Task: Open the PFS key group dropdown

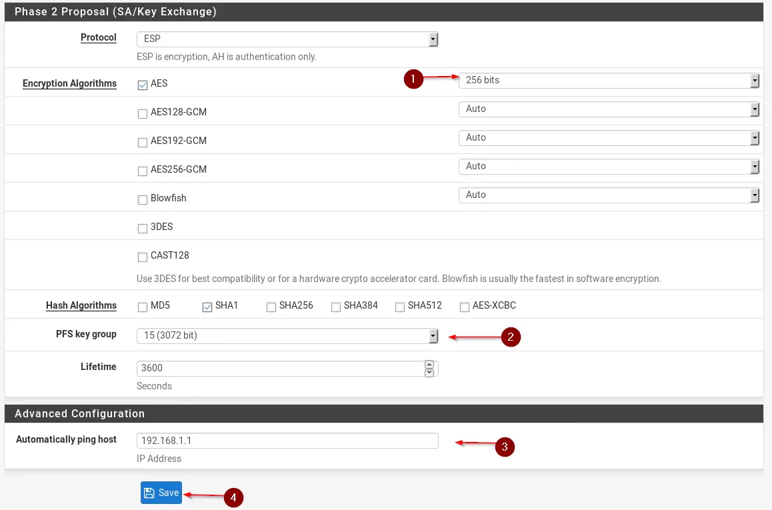Action: click(287, 336)
